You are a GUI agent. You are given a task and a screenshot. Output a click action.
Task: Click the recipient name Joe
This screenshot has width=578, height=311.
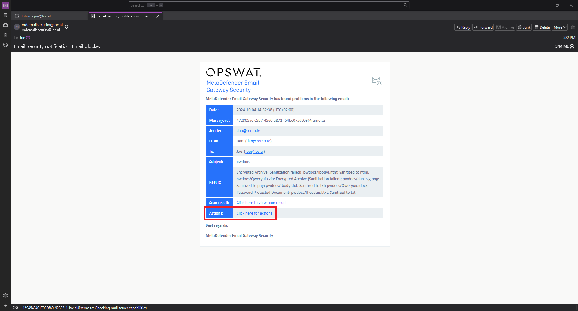[x=22, y=38]
